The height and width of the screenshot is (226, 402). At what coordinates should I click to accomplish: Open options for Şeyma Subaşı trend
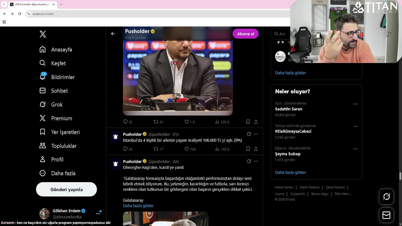(355, 149)
